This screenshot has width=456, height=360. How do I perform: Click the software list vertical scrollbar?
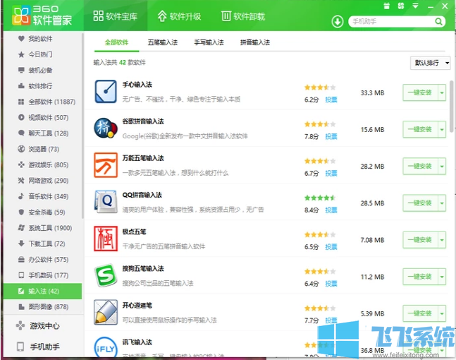tap(452, 105)
